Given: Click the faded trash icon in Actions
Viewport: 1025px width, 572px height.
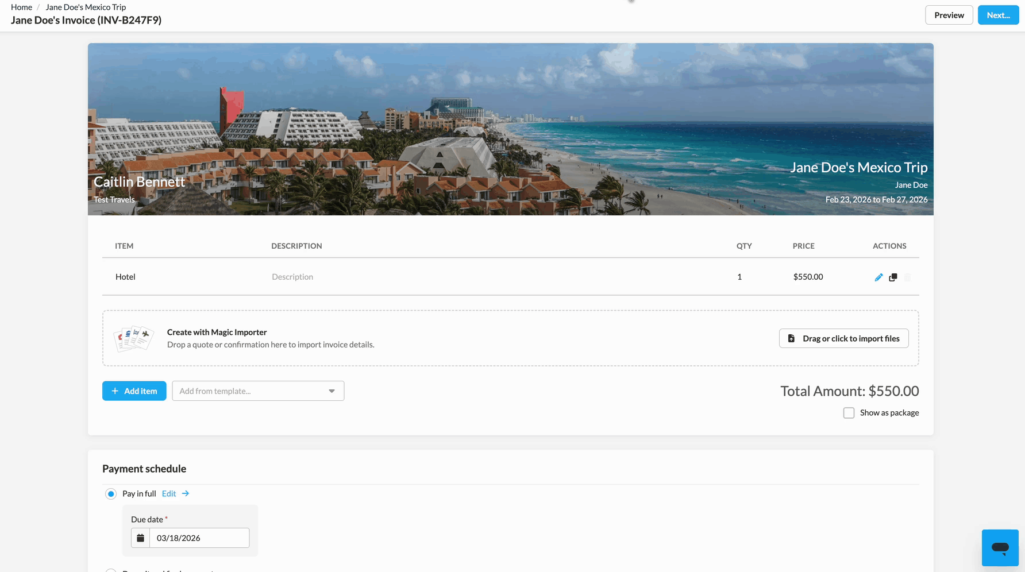Looking at the screenshot, I should (x=907, y=277).
